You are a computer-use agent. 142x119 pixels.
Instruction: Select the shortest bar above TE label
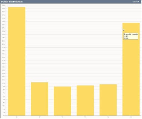[63, 101]
